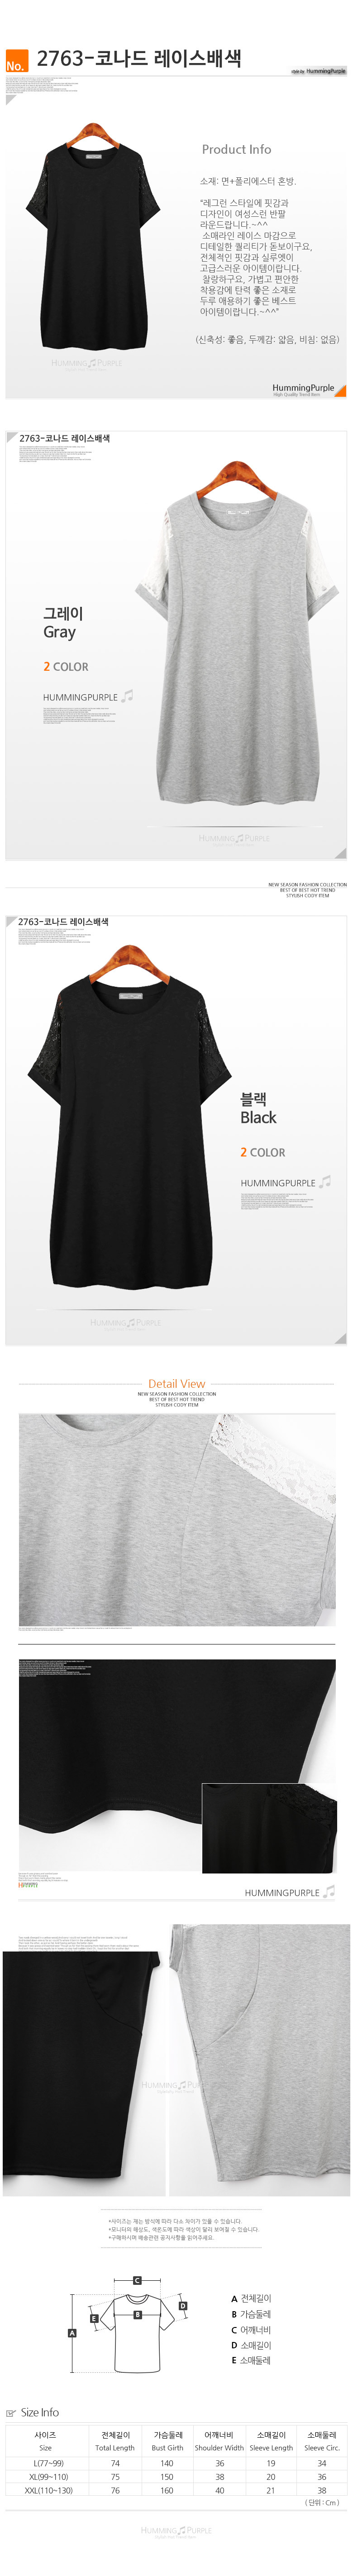Click the Product Info heading
This screenshot has height=2576, width=353.
pyautogui.click(x=236, y=149)
